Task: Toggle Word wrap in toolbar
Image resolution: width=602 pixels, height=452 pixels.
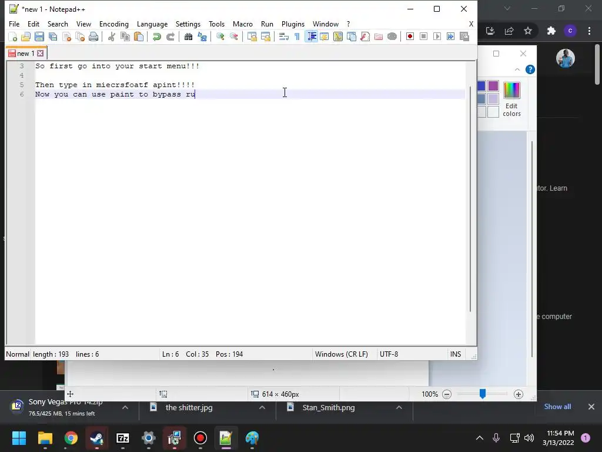Action: [284, 36]
